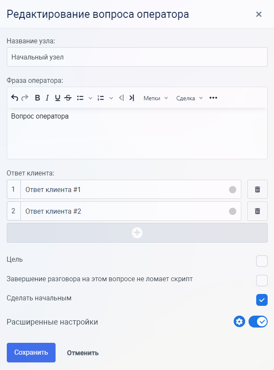Open the Сделка dropdown
The width and height of the screenshot is (274, 370).
coord(189,98)
